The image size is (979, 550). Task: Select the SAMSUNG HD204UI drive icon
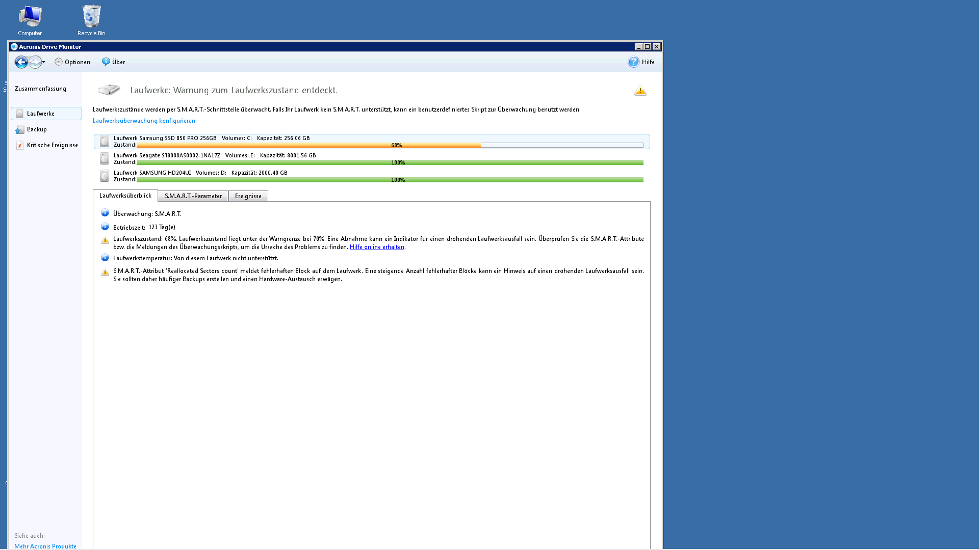click(105, 176)
